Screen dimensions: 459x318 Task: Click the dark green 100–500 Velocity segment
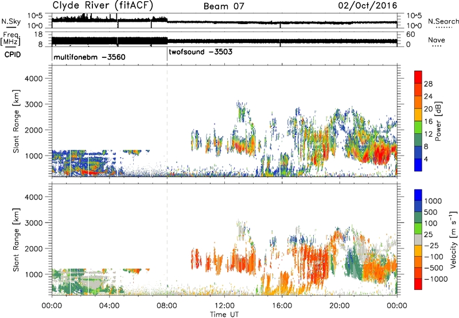click(418, 218)
